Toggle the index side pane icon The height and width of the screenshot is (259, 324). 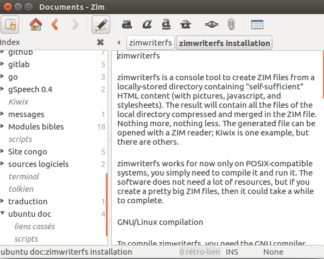tap(10, 24)
